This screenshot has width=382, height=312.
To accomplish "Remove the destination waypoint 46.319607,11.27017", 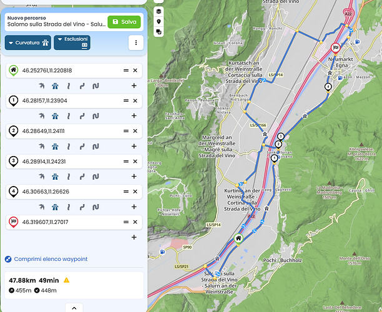I will [135, 222].
